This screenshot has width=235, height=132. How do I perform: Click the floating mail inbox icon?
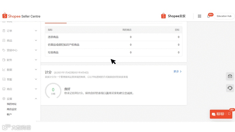pyautogui.click(x=230, y=76)
